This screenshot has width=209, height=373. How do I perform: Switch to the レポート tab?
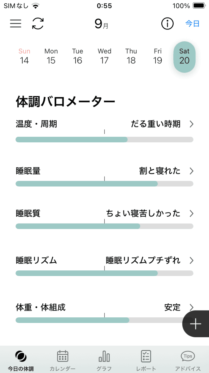(146, 361)
